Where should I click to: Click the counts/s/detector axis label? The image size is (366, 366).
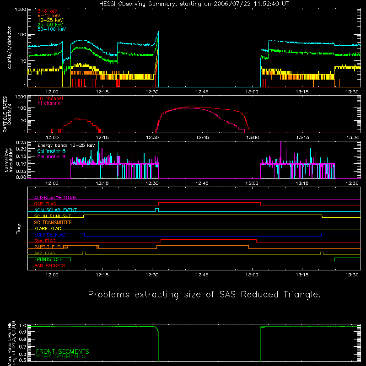pos(10,48)
